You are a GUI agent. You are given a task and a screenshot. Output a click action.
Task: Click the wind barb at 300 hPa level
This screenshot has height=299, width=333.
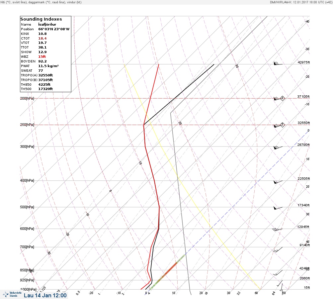tap(278, 148)
